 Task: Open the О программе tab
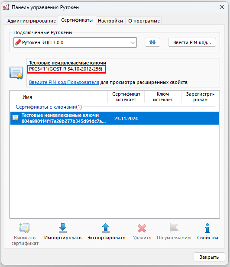pos(144,21)
